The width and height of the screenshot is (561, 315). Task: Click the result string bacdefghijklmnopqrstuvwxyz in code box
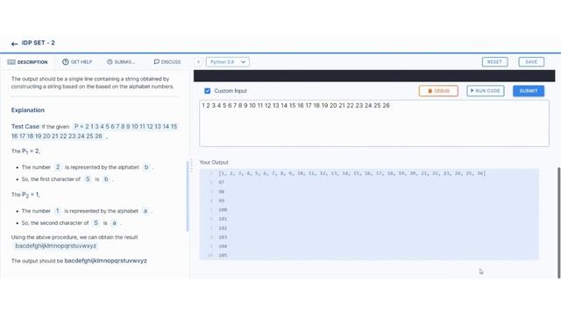55,246
